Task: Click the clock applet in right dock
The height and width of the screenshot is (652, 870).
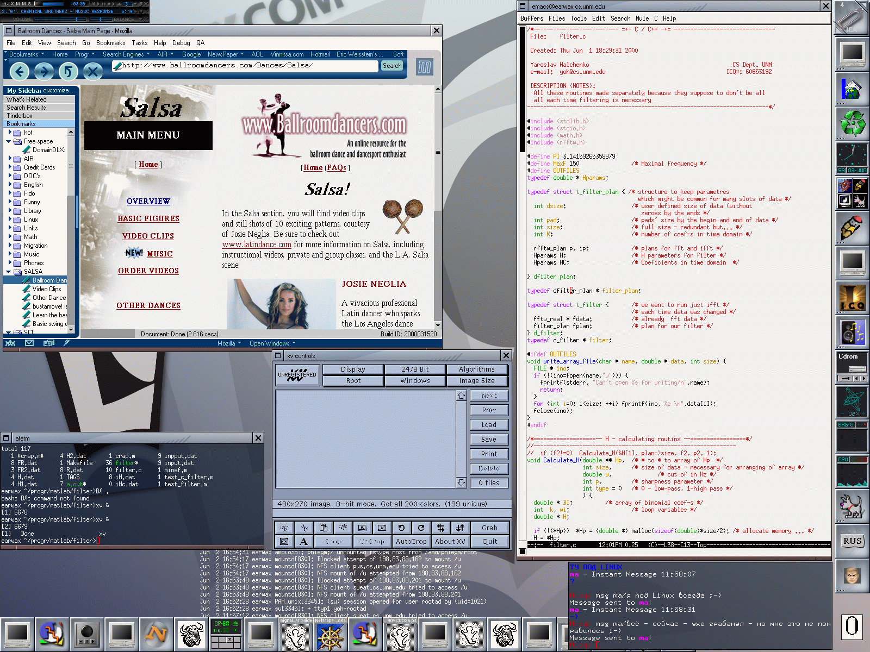Action: tap(852, 158)
